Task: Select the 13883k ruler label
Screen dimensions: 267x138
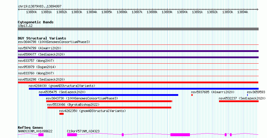Action: 76,12
